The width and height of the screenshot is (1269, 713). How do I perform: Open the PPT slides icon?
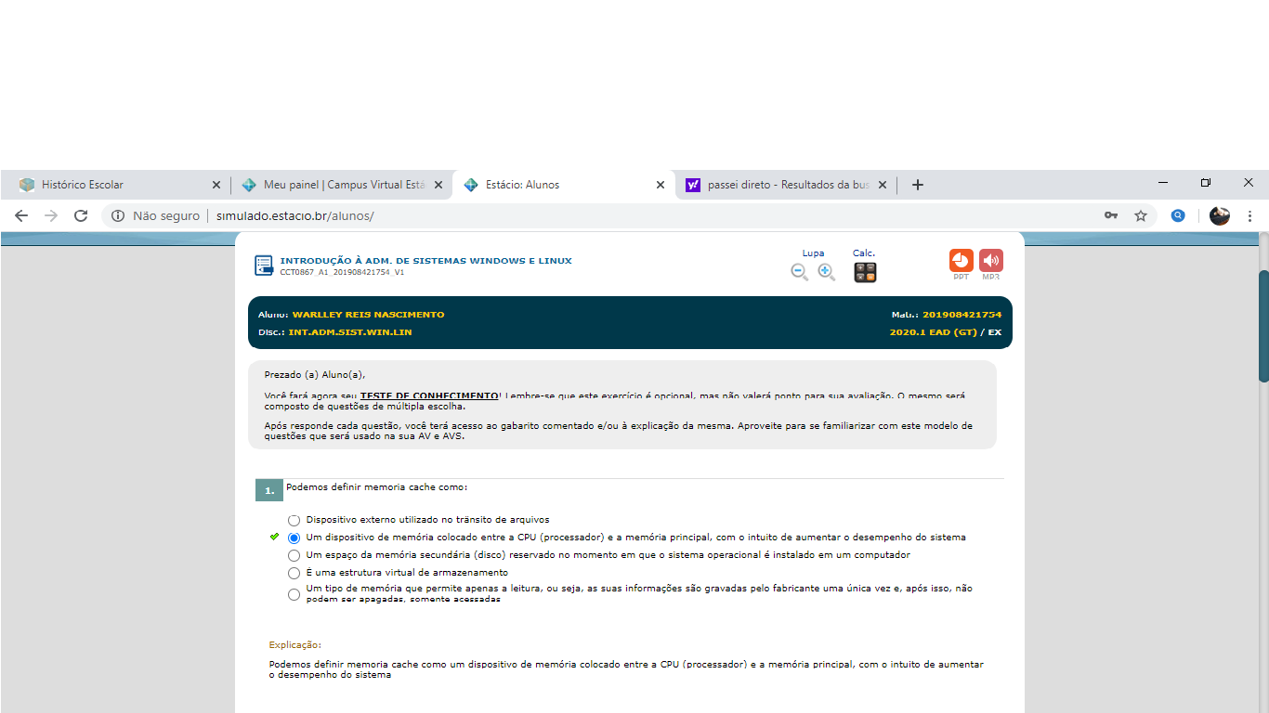click(x=961, y=261)
